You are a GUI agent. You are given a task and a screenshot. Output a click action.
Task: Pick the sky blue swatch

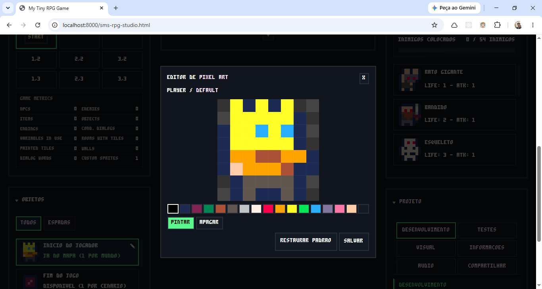[x=316, y=209]
